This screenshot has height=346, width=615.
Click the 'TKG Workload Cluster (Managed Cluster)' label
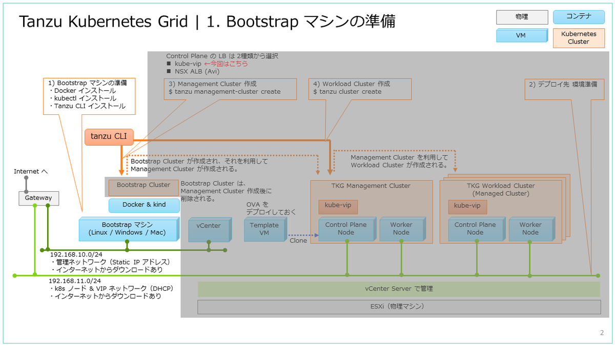pos(501,190)
